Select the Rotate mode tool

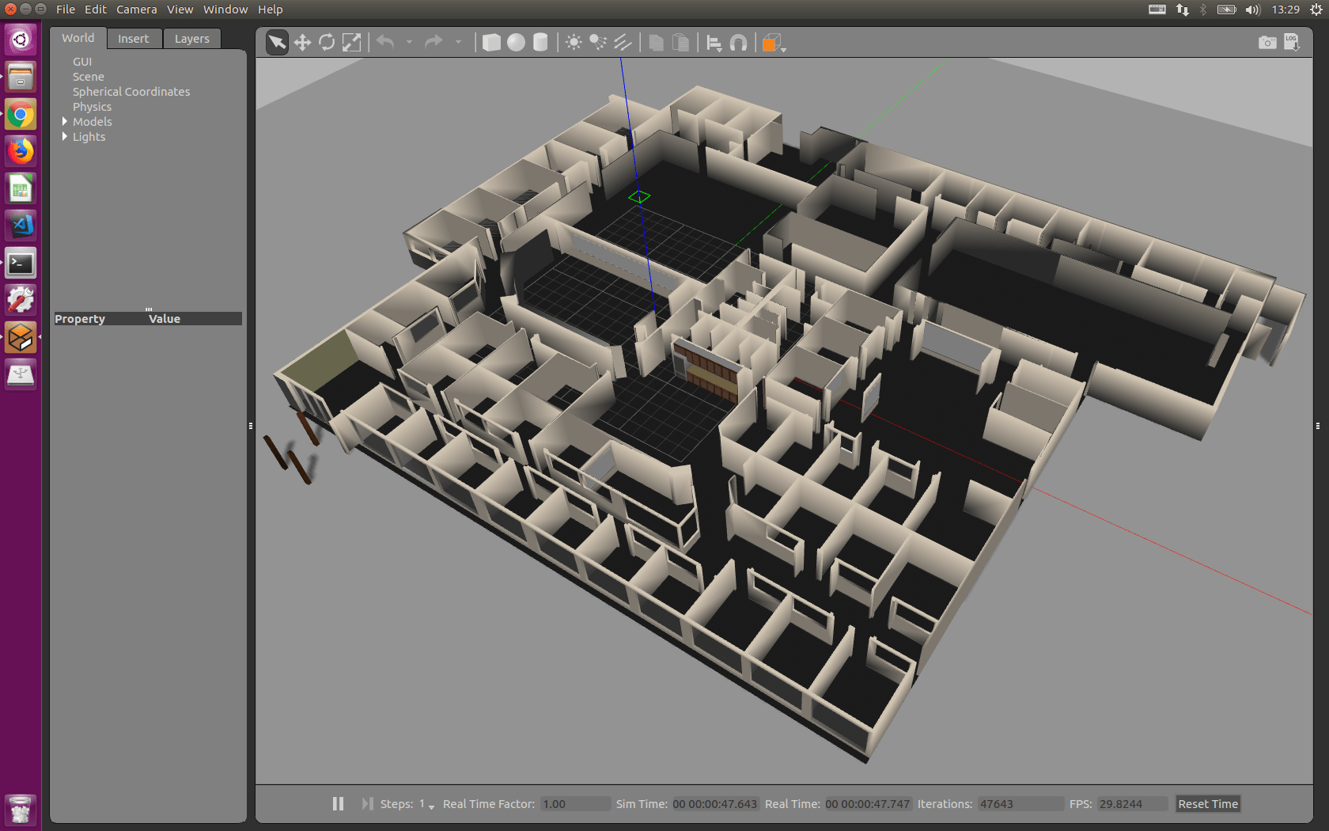[327, 42]
